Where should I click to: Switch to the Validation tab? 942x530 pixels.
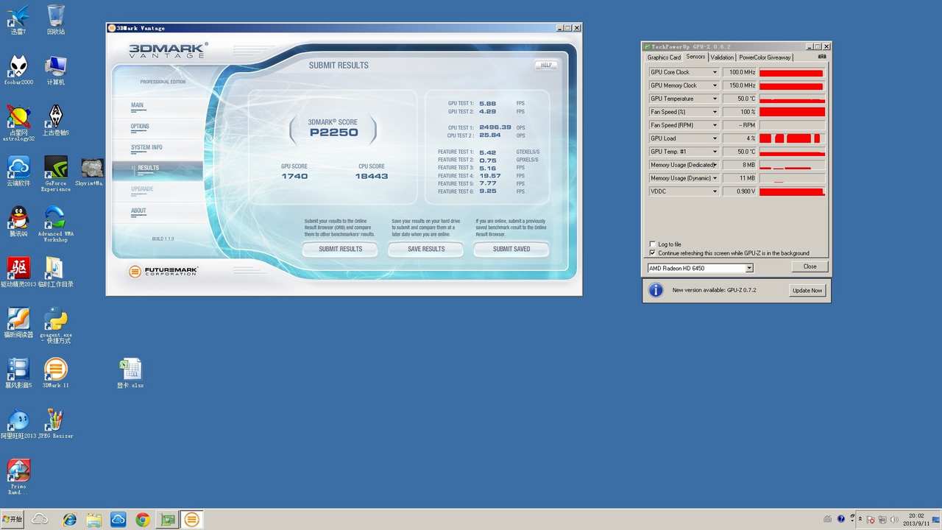click(x=722, y=57)
